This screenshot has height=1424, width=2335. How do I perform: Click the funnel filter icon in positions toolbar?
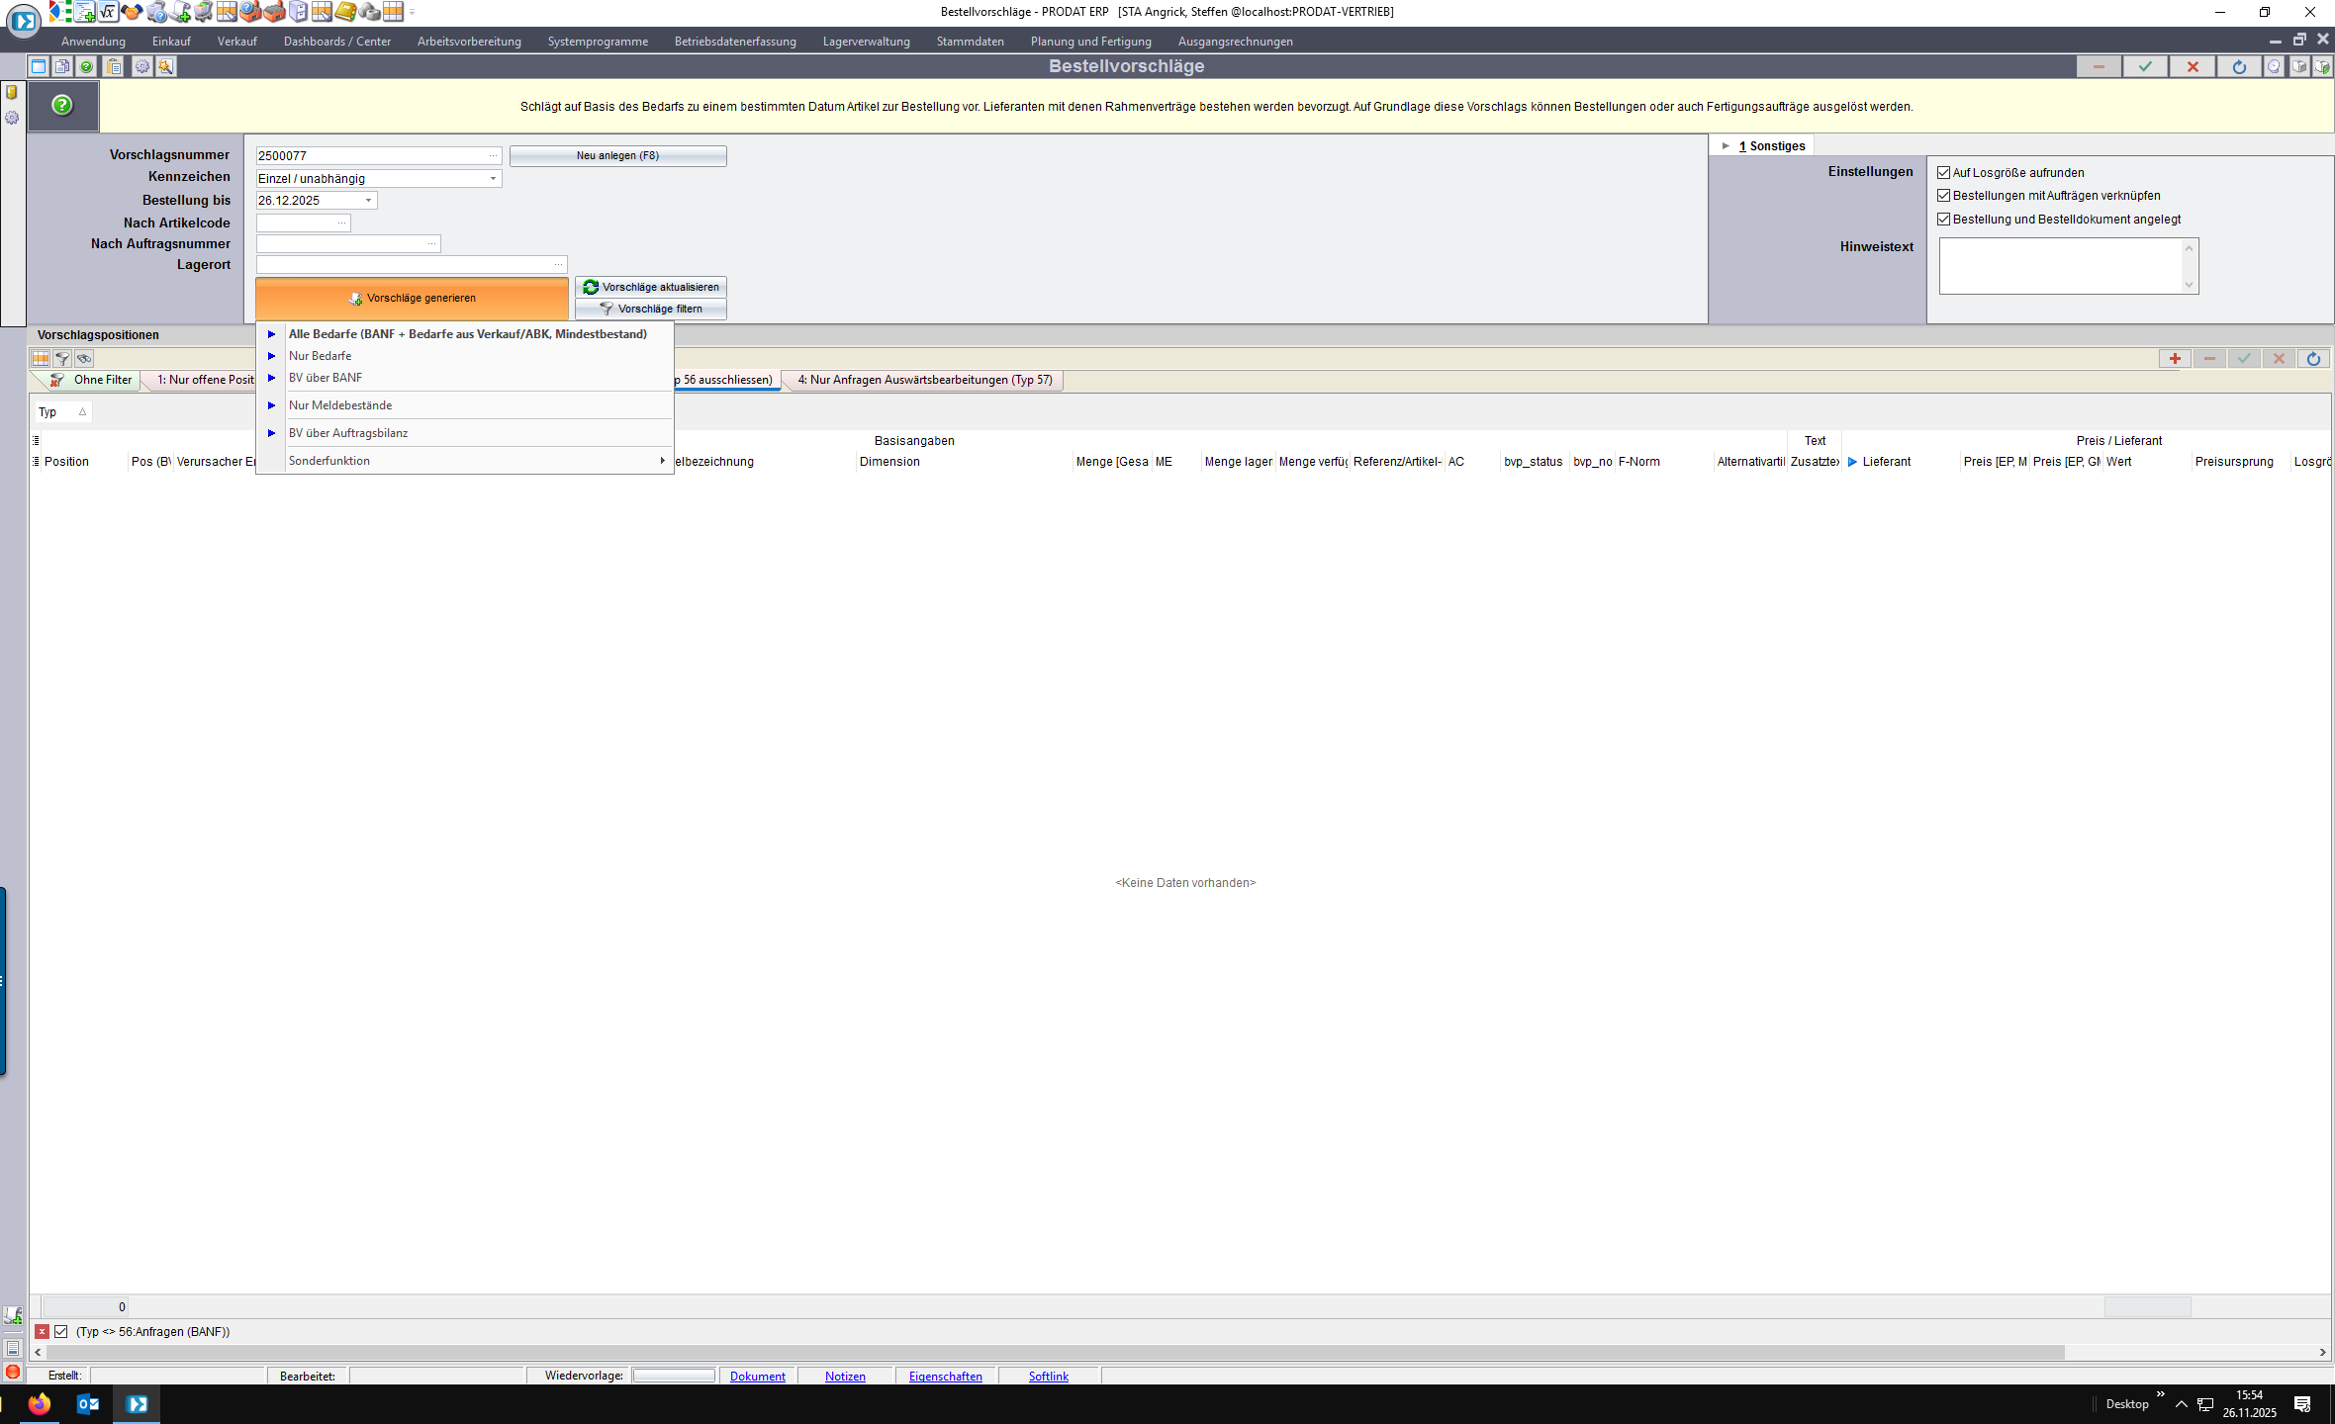click(62, 359)
